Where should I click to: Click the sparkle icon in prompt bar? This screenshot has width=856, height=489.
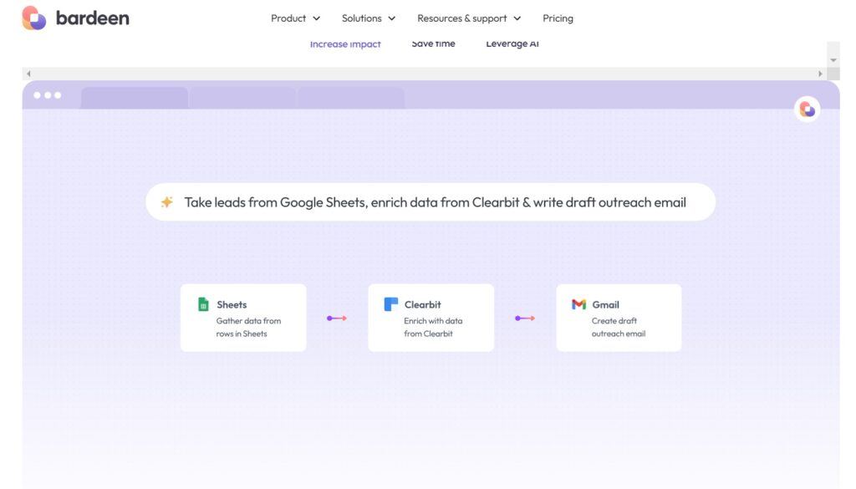[x=167, y=202]
